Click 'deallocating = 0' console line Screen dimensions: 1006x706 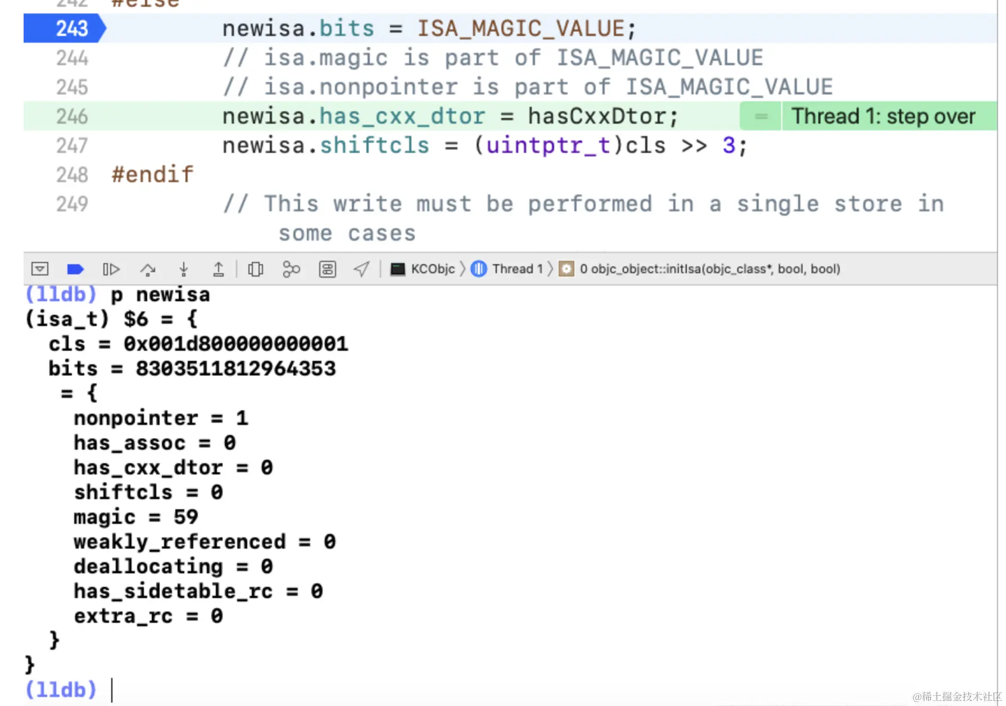pyautogui.click(x=174, y=567)
